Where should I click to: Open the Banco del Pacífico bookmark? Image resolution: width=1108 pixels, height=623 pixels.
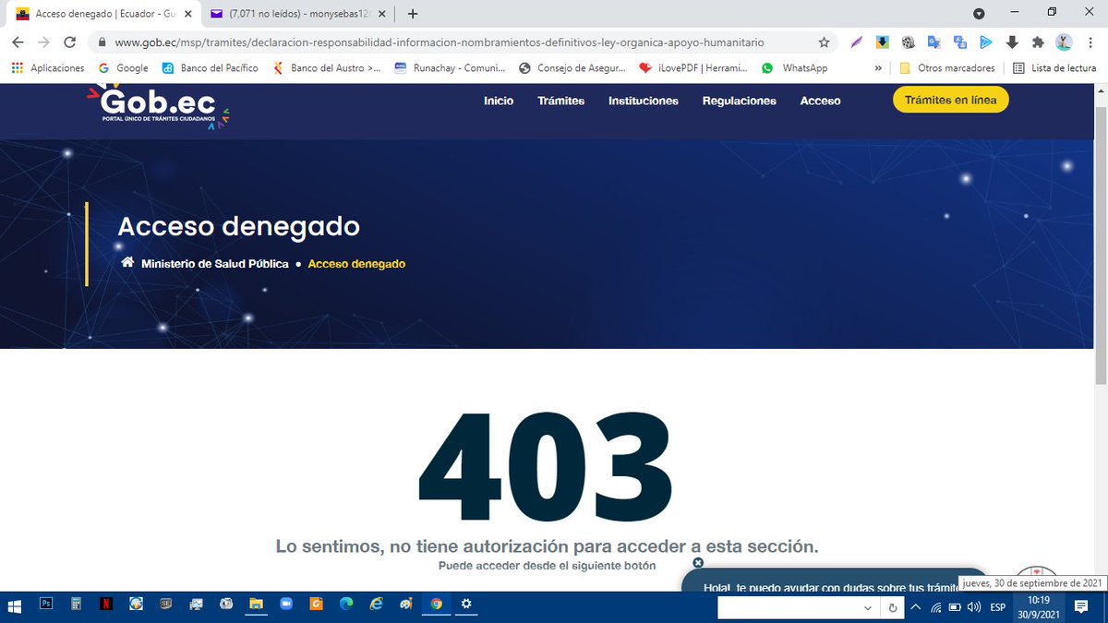[x=210, y=68]
